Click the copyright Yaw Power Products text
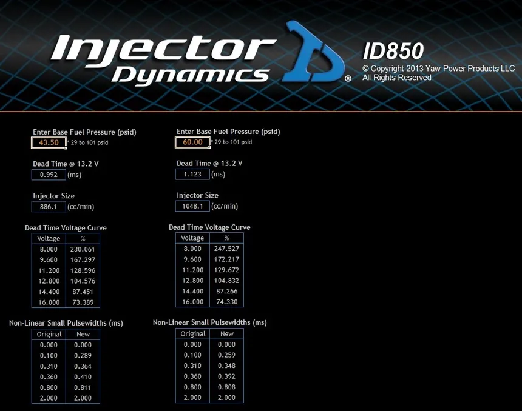 coord(438,68)
